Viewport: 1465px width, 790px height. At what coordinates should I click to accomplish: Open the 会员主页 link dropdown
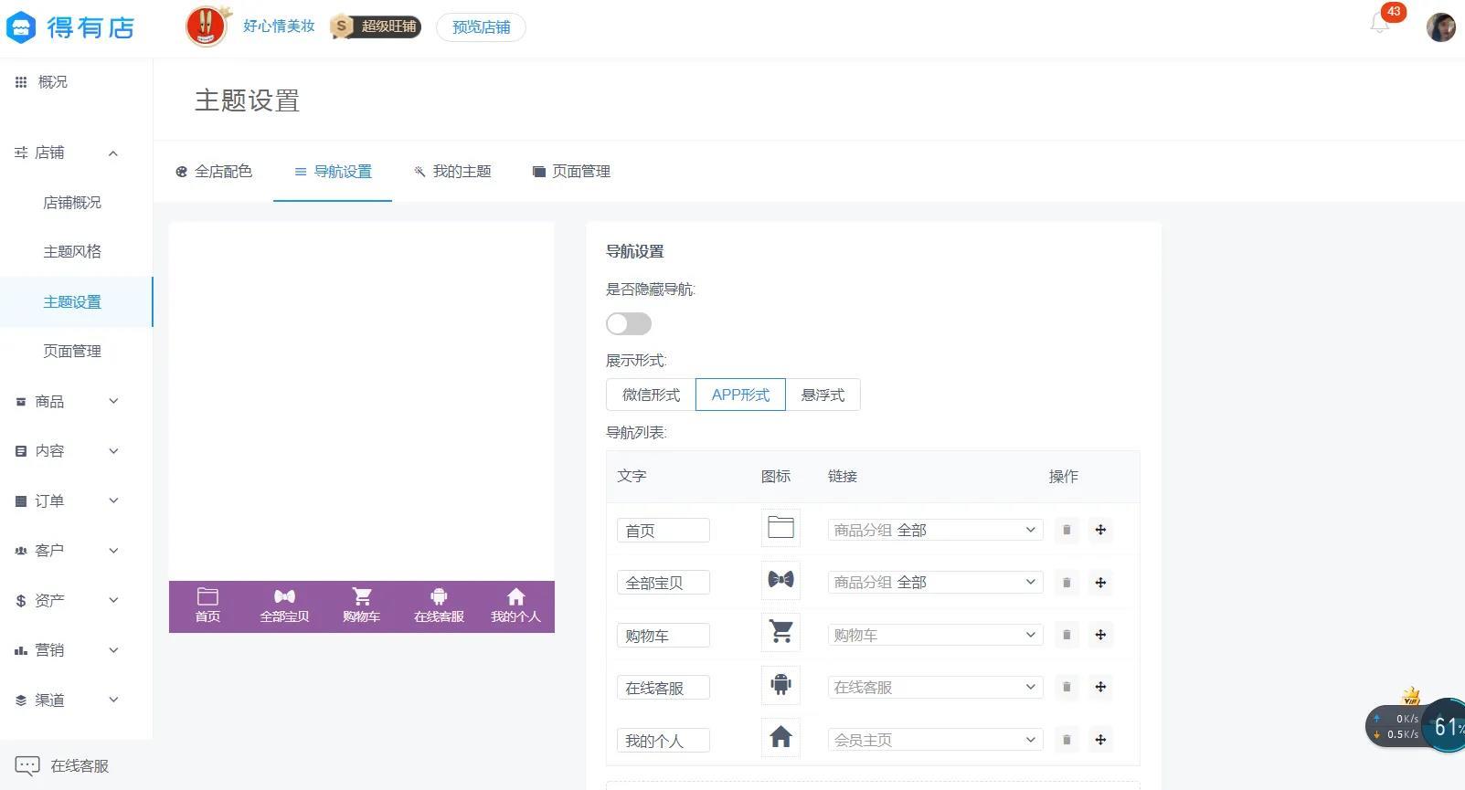(935, 740)
